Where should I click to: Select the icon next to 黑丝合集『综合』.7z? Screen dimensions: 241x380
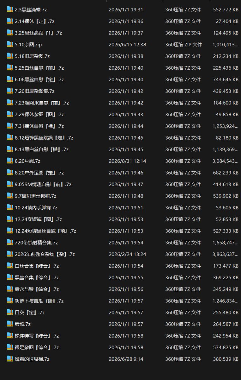pyautogui.click(x=10, y=277)
